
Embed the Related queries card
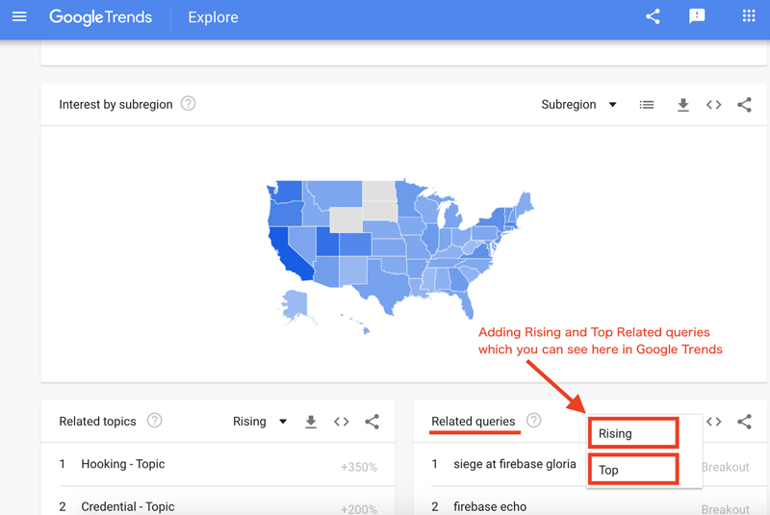tap(713, 422)
